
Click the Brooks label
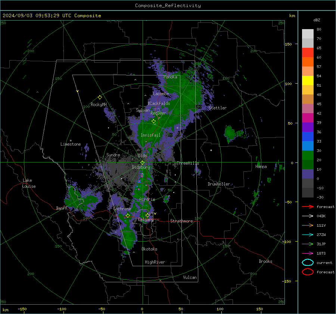pyautogui.click(x=265, y=261)
